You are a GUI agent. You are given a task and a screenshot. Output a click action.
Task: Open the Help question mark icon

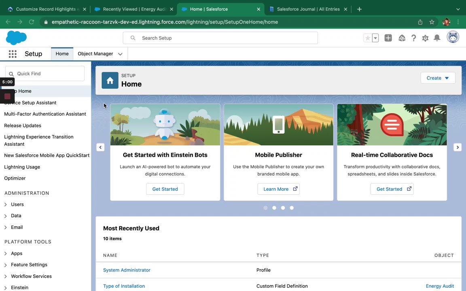click(x=413, y=38)
